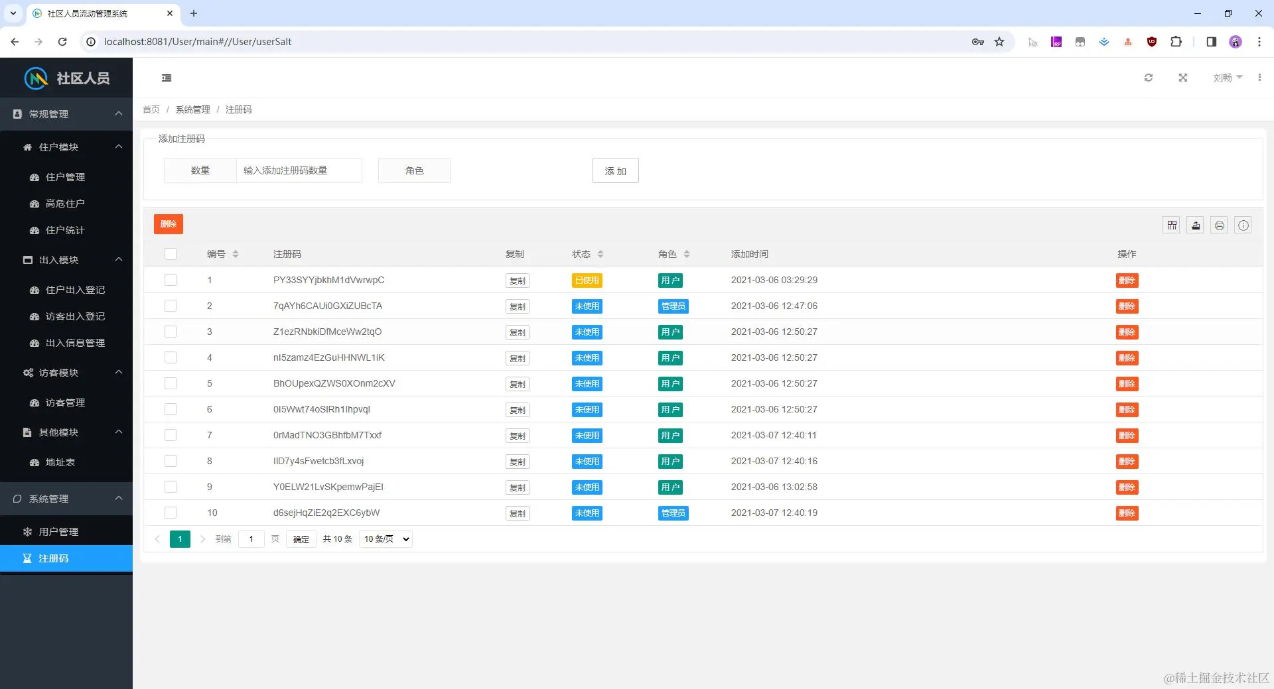Check the box for row 0I5Wwt74oSlRh1lhpvql

click(171, 409)
